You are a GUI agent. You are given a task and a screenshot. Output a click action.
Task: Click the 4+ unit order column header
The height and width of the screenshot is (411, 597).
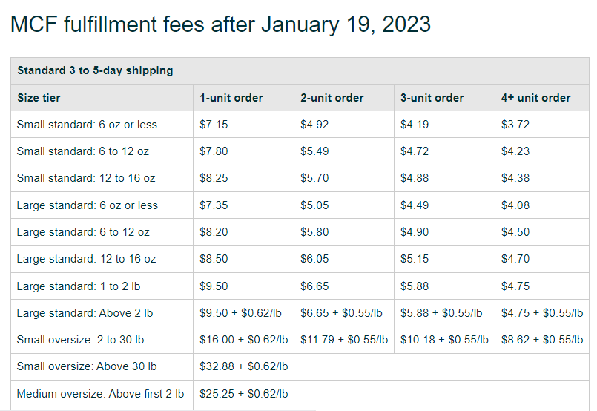[x=536, y=98]
